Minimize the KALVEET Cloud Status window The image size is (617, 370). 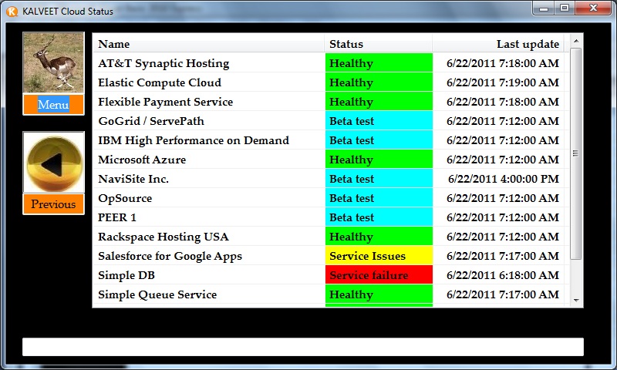click(544, 8)
